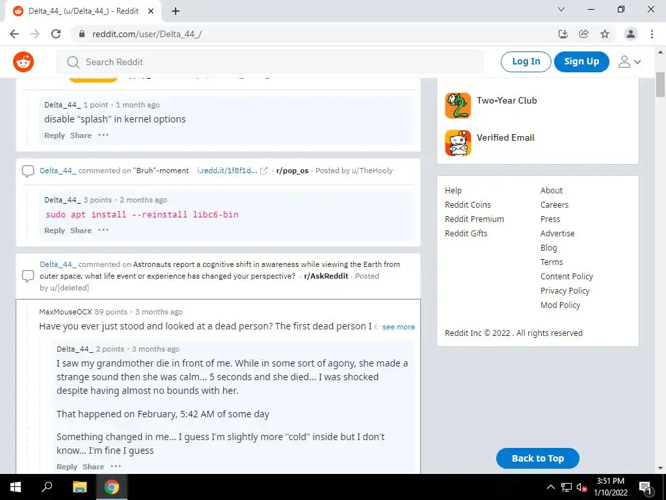666x500 pixels.
Task: Click the Back to Top button
Action: [x=537, y=458]
